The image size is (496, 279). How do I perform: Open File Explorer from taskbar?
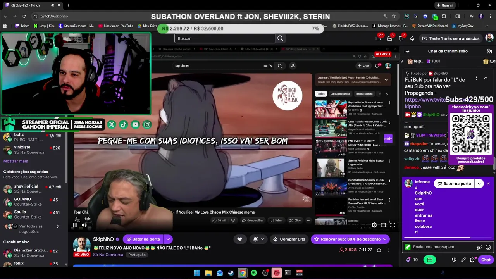point(208,273)
